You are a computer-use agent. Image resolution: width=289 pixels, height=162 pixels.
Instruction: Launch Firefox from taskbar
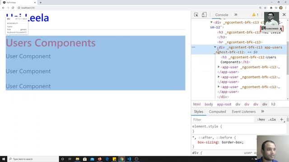(99, 159)
